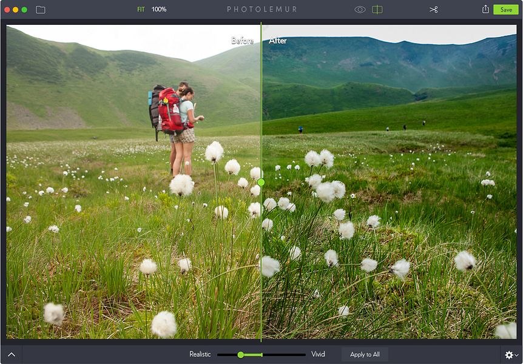Set zoom to 100%
523x364 pixels.
159,9
